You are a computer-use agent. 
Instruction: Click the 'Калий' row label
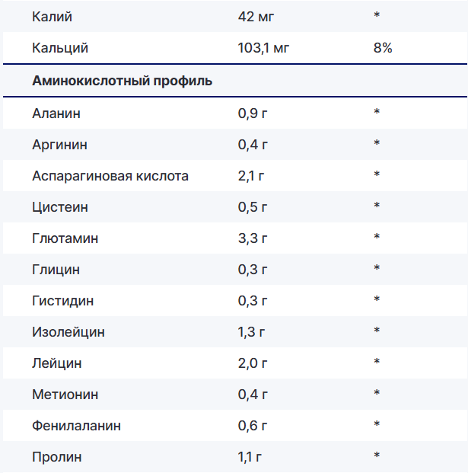coord(53,16)
